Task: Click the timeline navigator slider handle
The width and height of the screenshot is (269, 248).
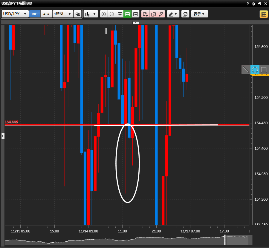Action: tap(225, 240)
